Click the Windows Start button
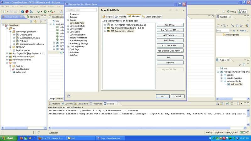This screenshot has width=251, height=141. tap(8, 138)
